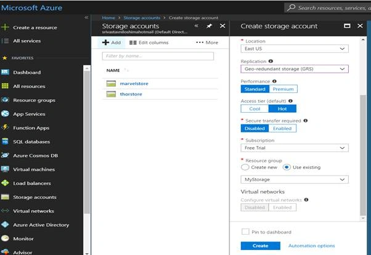371x255 pixels.
Task: Click the Storage accounts sidebar icon
Action: point(5,197)
